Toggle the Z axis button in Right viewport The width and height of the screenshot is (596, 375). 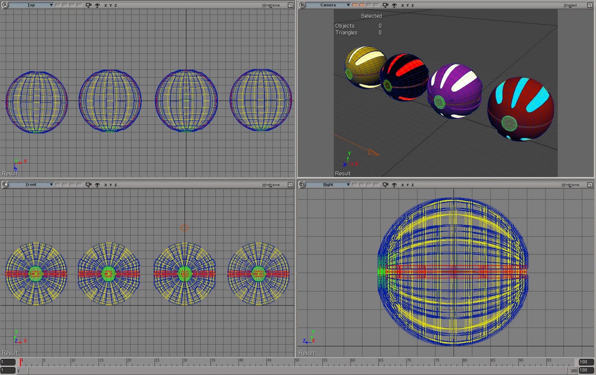point(412,185)
